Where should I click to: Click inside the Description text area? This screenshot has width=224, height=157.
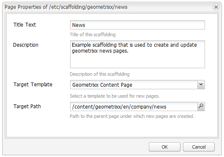pos(137,54)
